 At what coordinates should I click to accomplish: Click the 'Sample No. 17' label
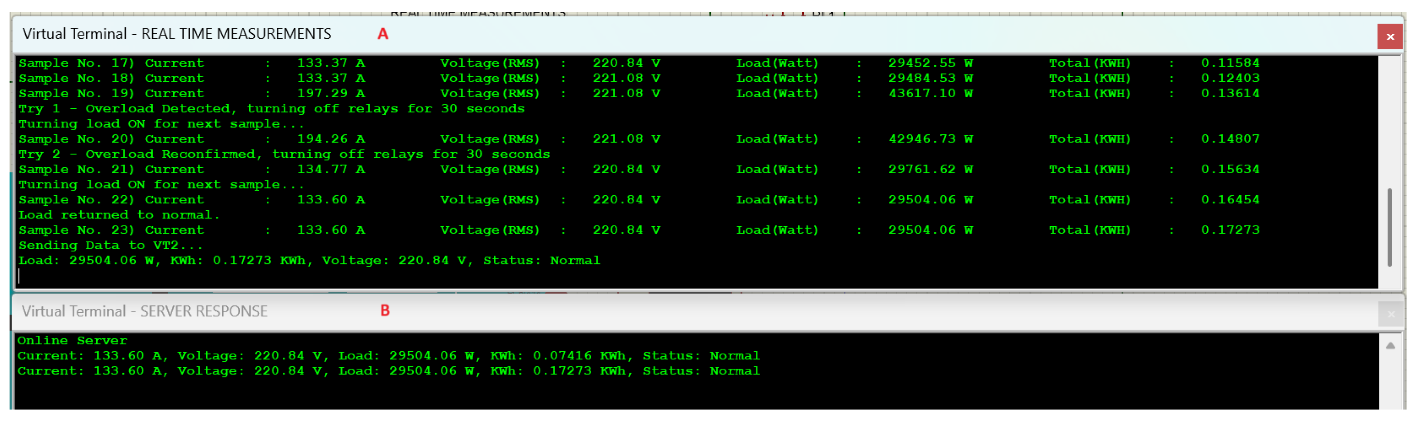coord(77,63)
